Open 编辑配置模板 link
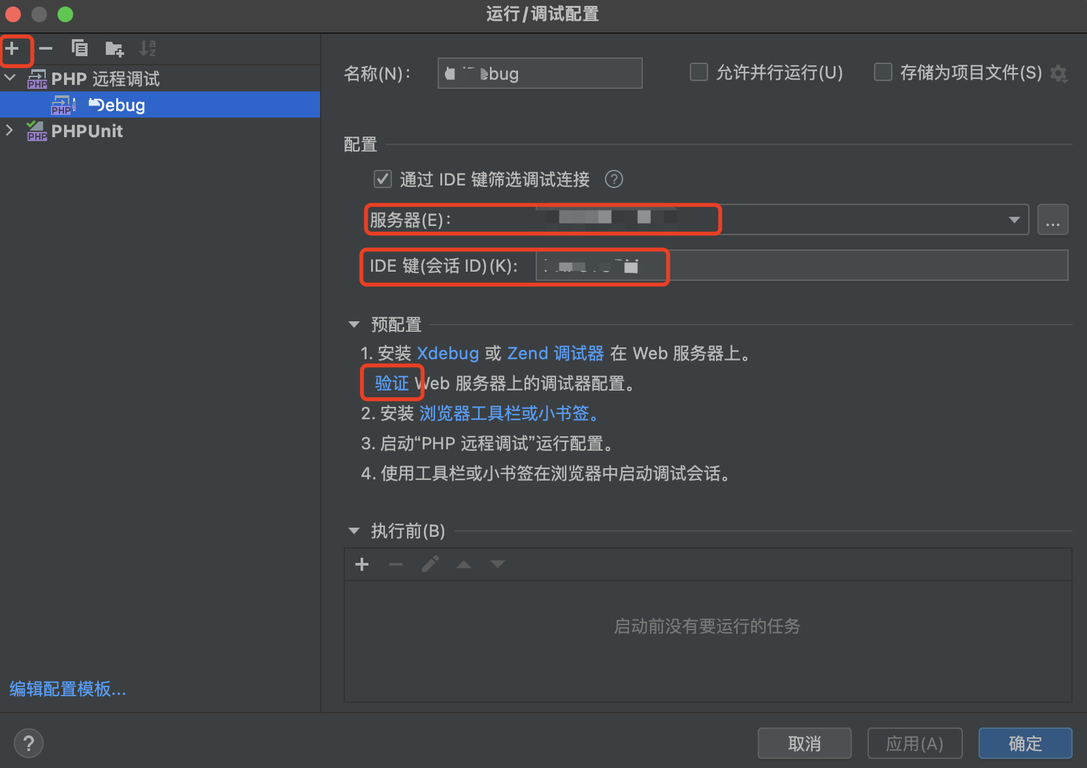 coord(68,689)
